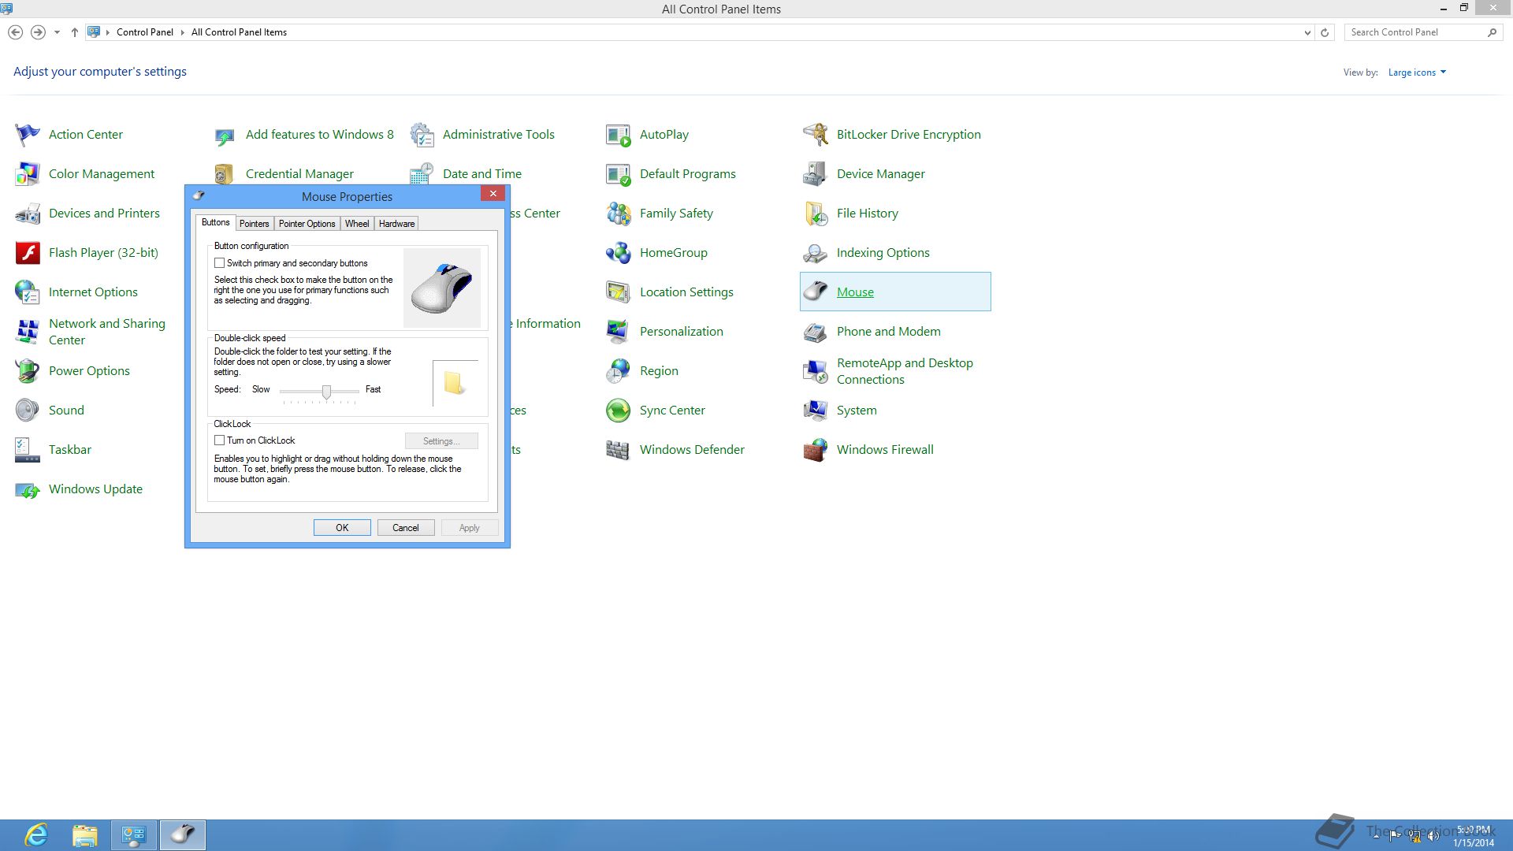Click the Windows Defender wall icon

(619, 450)
